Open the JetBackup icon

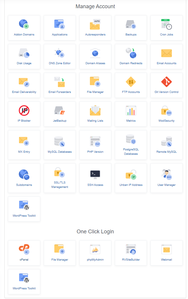pos(60,111)
